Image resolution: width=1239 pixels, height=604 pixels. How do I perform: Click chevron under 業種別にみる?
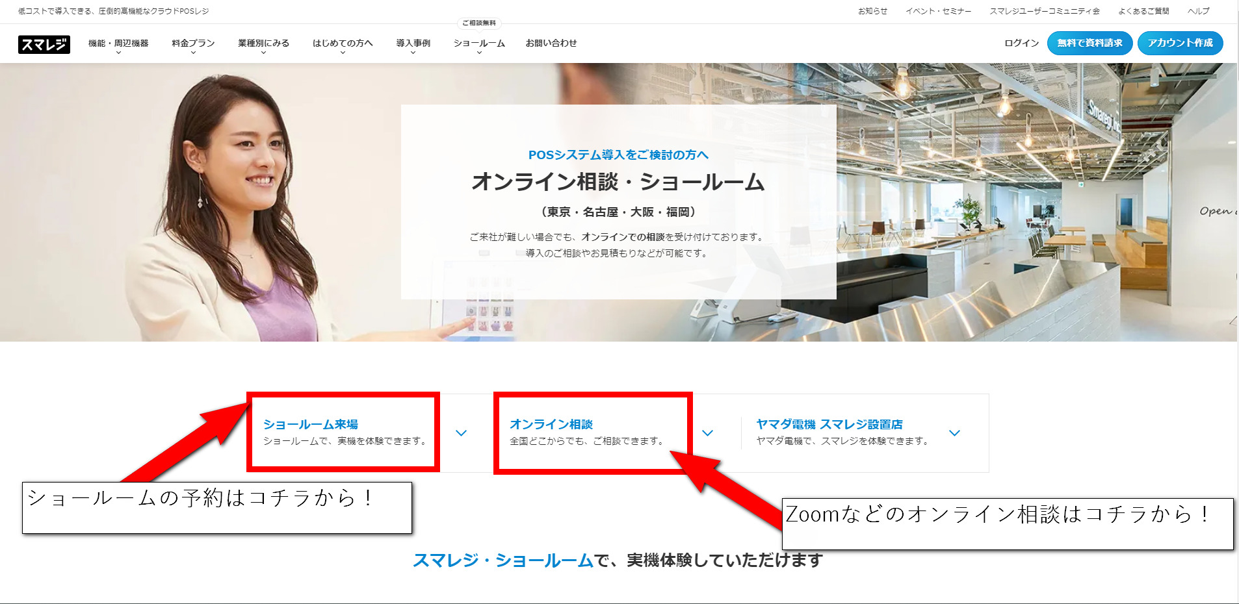click(263, 53)
